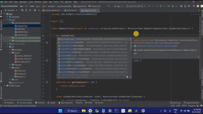The height and width of the screenshot is (114, 203).
Task: Expand the mipmap folder
Action: tap(10, 65)
